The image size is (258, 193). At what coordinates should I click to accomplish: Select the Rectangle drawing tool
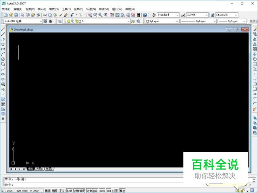3,49
